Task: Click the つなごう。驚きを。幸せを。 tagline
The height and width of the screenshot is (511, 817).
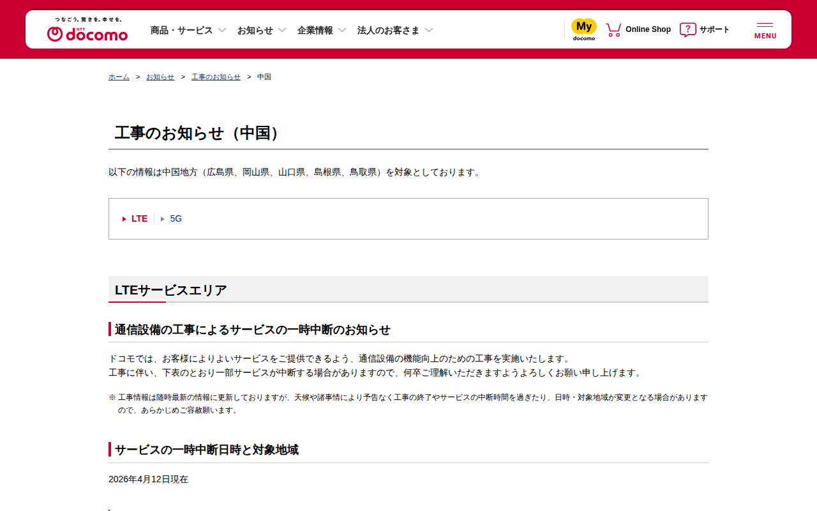Action: [88, 20]
